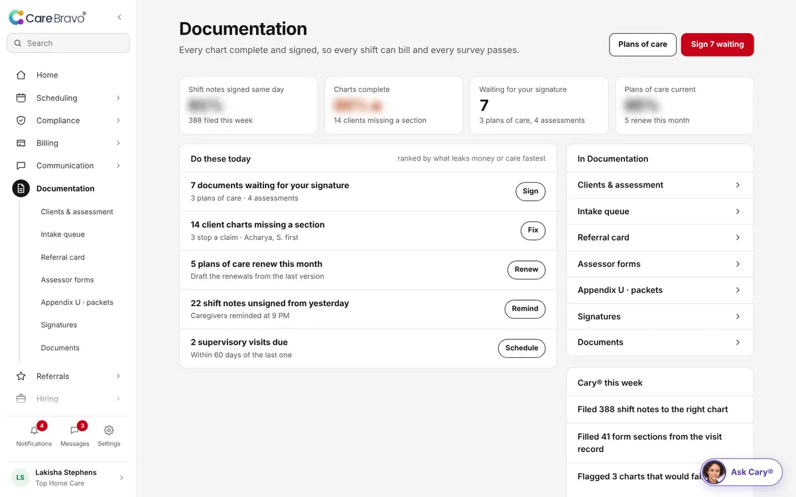Select Appendix U · packets in sidebar
The width and height of the screenshot is (796, 497).
[x=77, y=302]
